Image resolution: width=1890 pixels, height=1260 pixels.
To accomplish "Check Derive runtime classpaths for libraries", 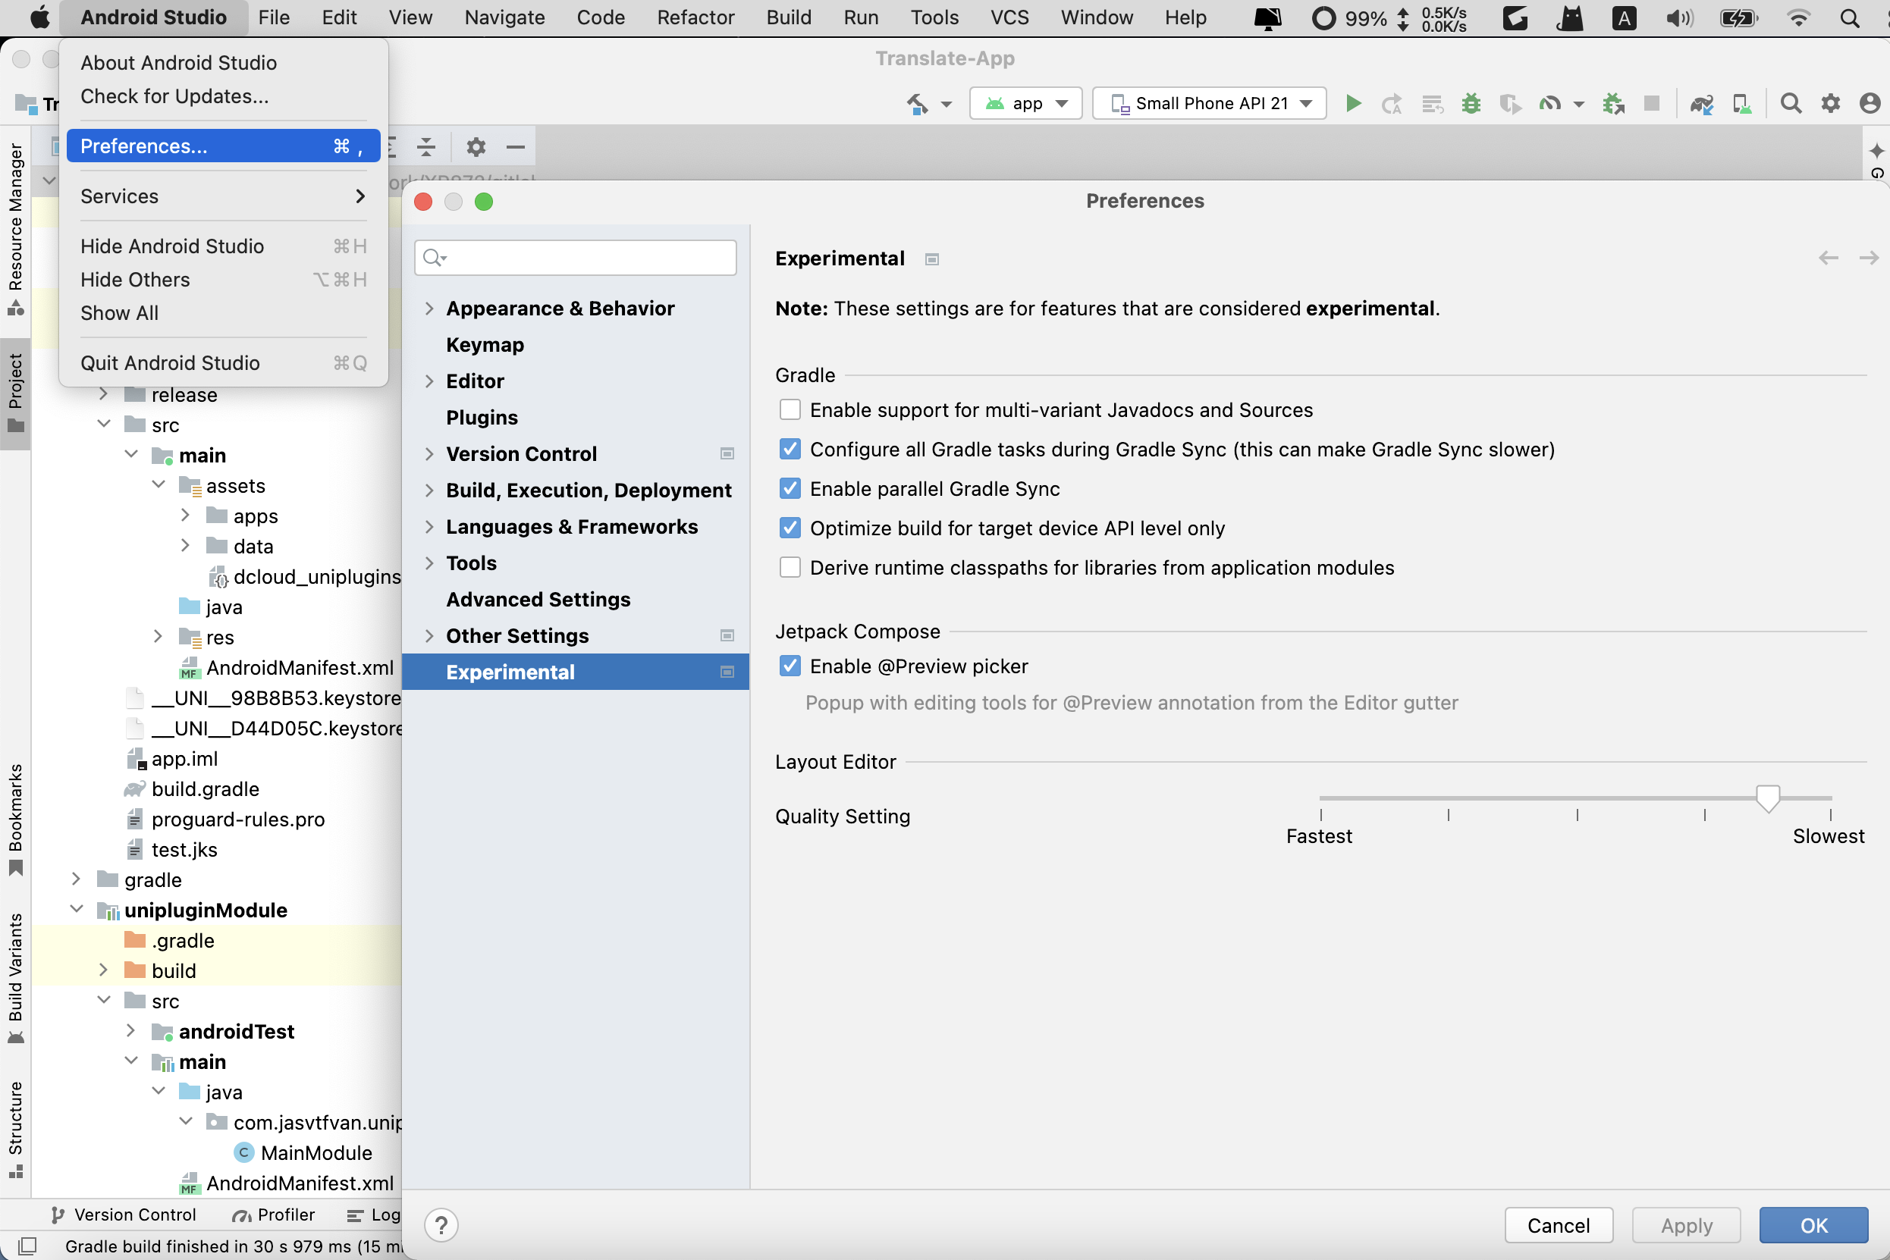I will pos(790,567).
